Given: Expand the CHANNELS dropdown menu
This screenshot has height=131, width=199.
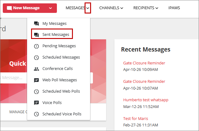Looking at the screenshot, I should [x=111, y=8].
